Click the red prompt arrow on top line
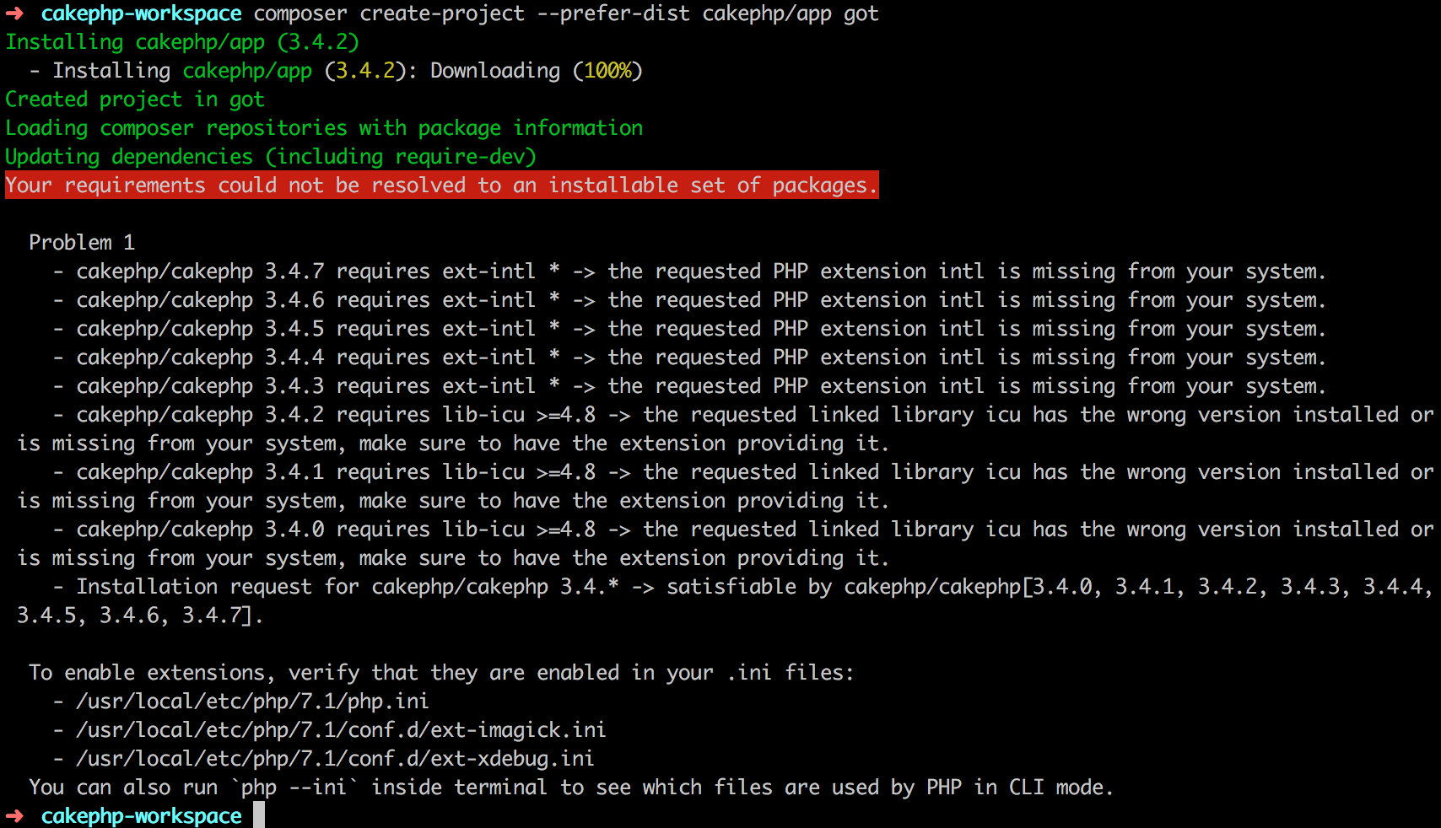 pyautogui.click(x=15, y=13)
